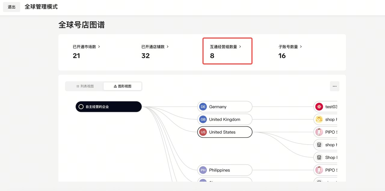Click the DE badge on the Germany node
This screenshot has width=385, height=191.
pyautogui.click(x=203, y=107)
